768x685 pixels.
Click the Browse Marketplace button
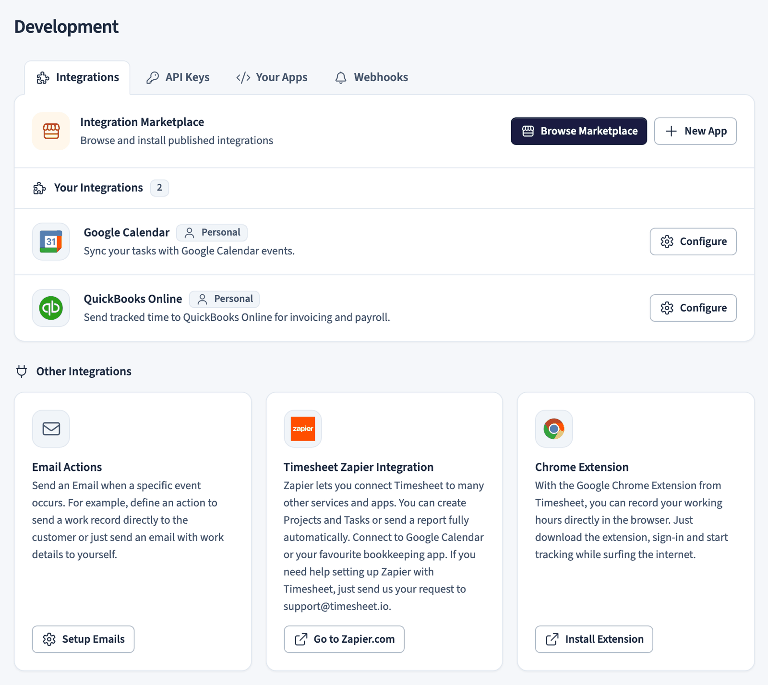click(x=579, y=131)
